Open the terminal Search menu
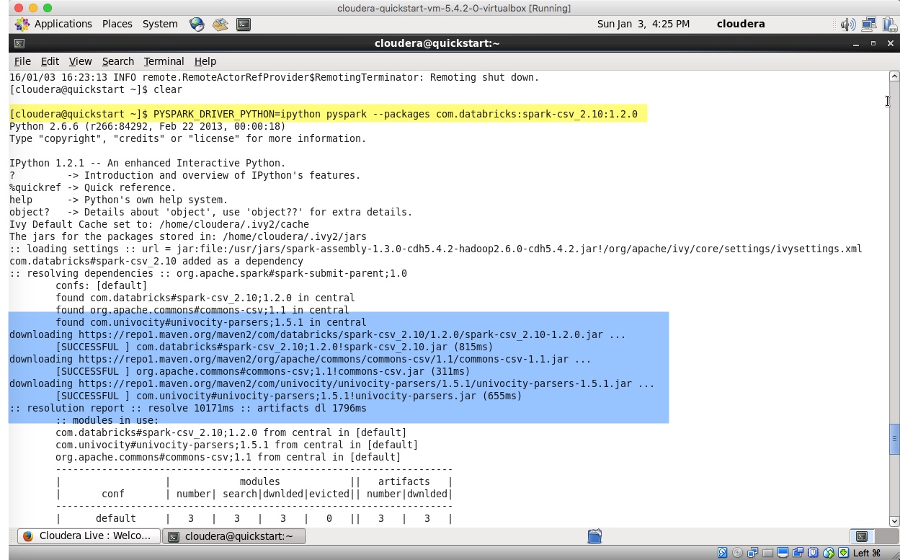Screen dimensions: 900x560 (x=117, y=61)
